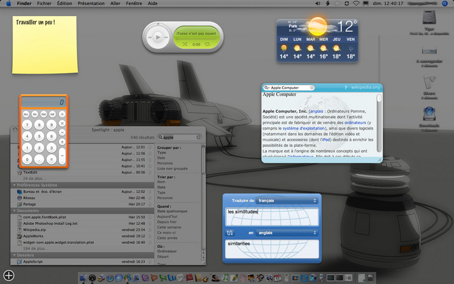The width and height of the screenshot is (454, 284).
Task: Collapse the Préférences Système group in Spotlight
Action: [14, 185]
